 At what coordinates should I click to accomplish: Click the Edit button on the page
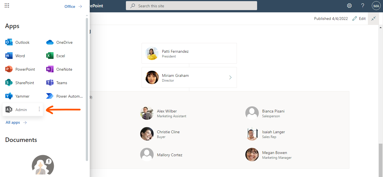tap(359, 19)
